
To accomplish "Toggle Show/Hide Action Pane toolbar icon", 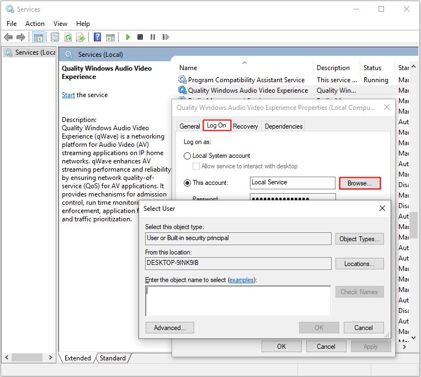I will click(x=110, y=37).
